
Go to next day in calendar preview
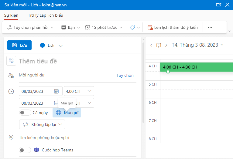coord(166,45)
